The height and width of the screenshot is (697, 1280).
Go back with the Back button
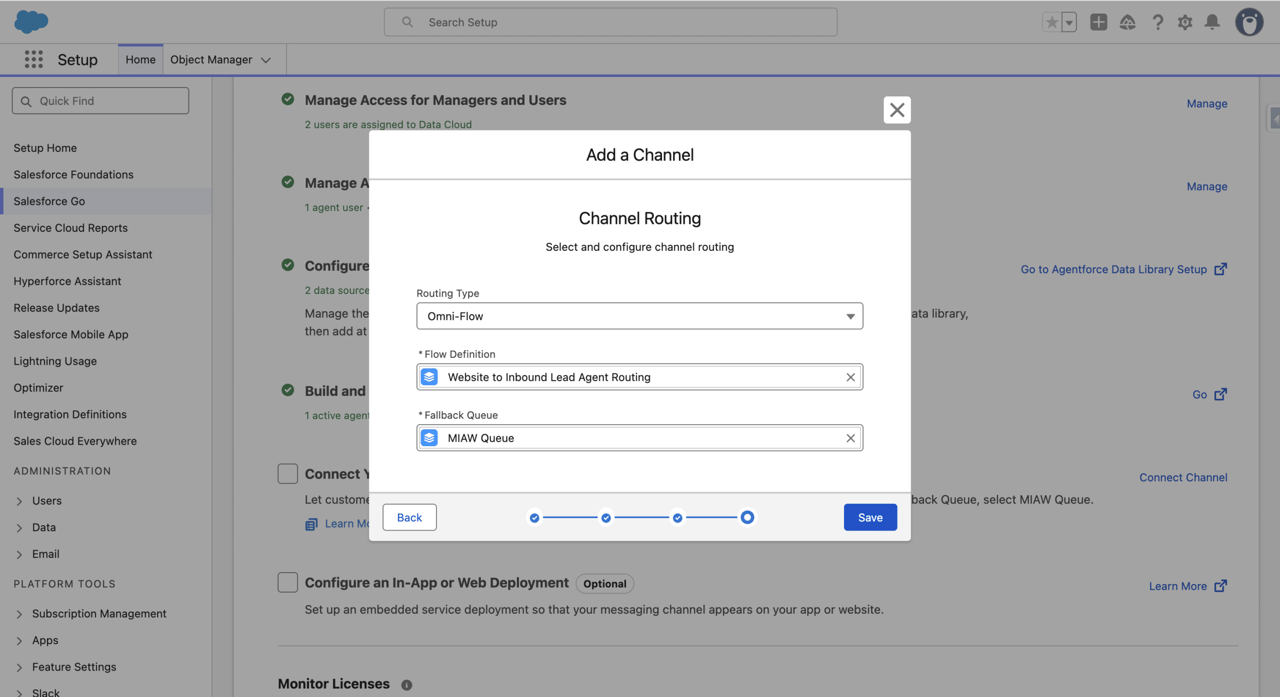(409, 517)
